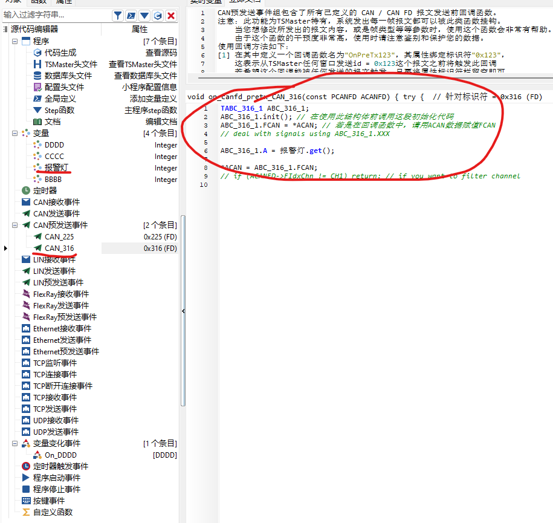Click 编辑文档 property

point(161,122)
